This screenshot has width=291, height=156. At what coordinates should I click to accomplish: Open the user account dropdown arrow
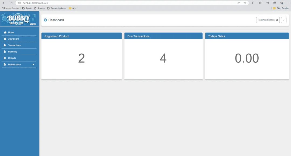283,20
